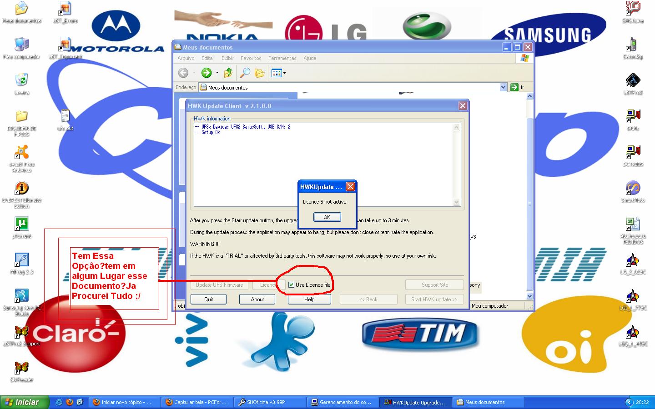Switch to HWKUpdate Upgrade taskbar window

coord(416,402)
